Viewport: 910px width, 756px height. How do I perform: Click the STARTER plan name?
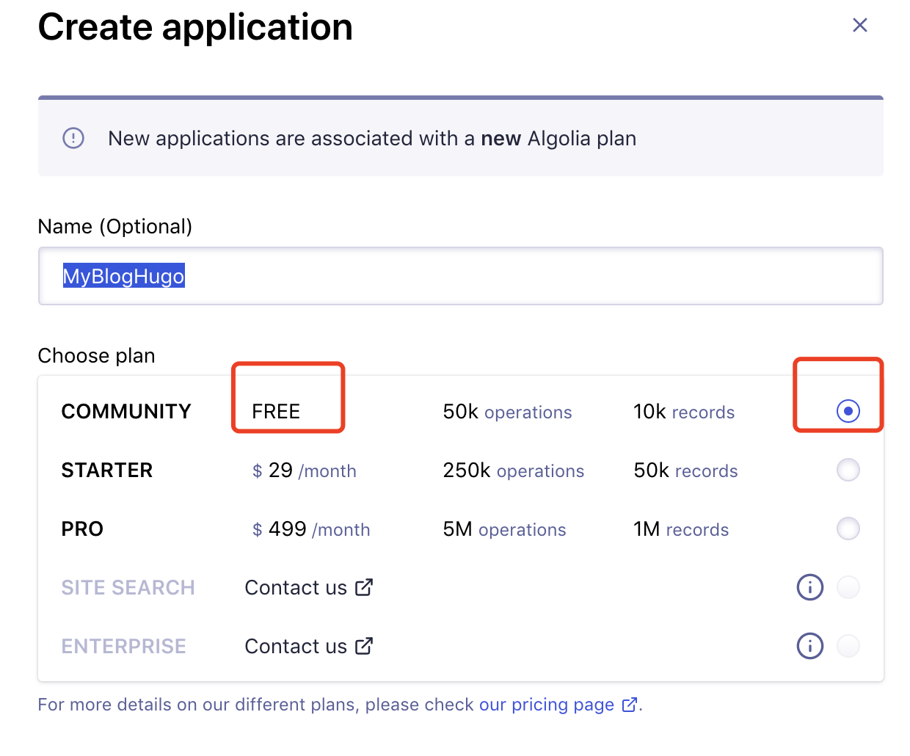pyautogui.click(x=107, y=470)
